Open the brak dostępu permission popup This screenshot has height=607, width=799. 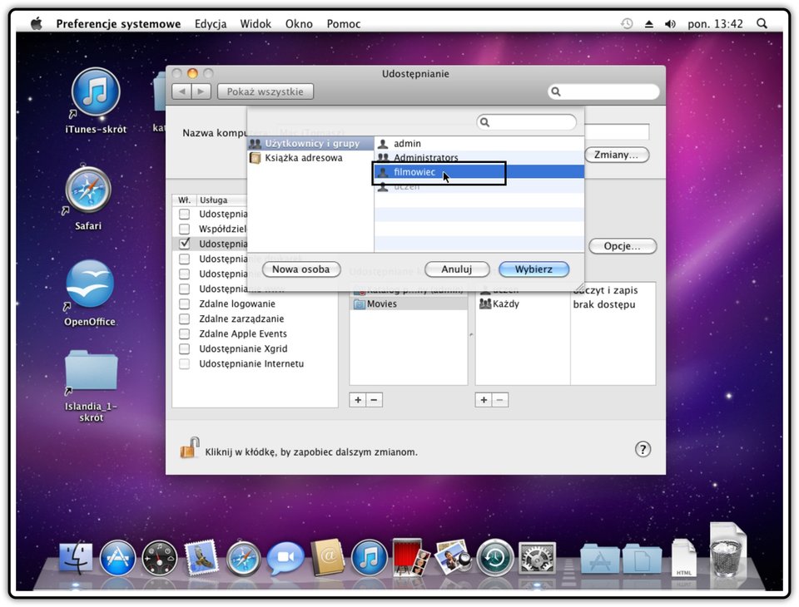coord(604,304)
